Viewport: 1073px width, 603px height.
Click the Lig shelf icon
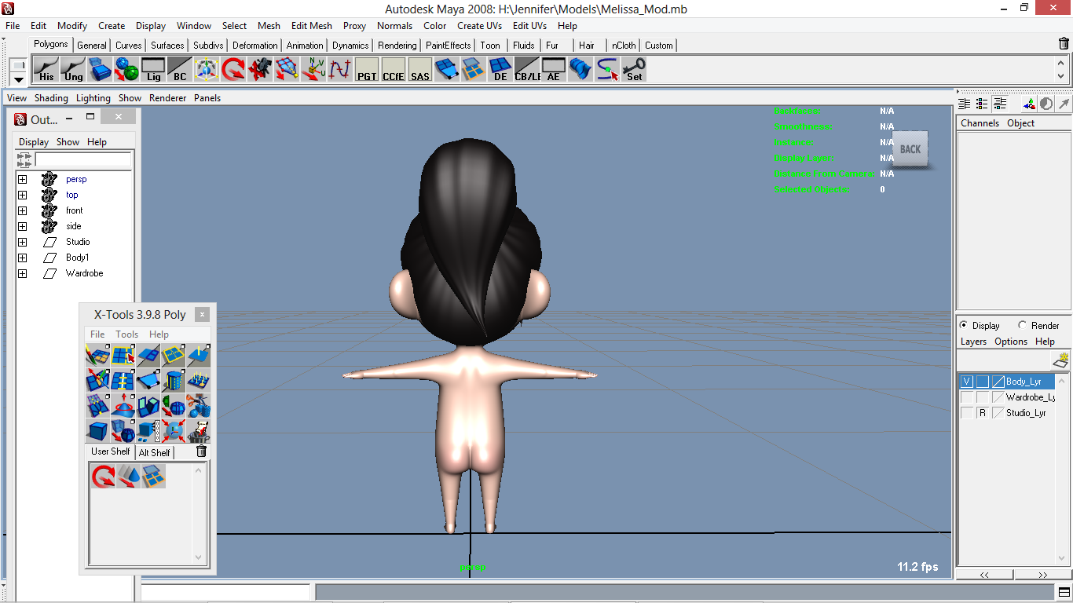153,70
